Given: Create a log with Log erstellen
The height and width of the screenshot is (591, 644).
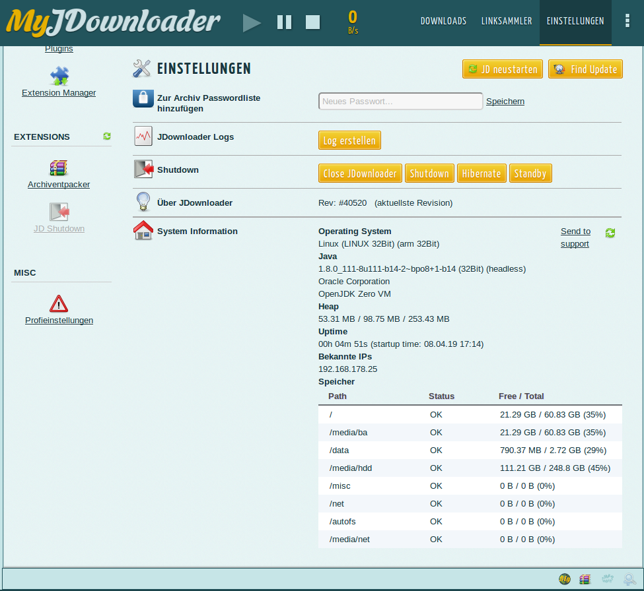Looking at the screenshot, I should 349,140.
